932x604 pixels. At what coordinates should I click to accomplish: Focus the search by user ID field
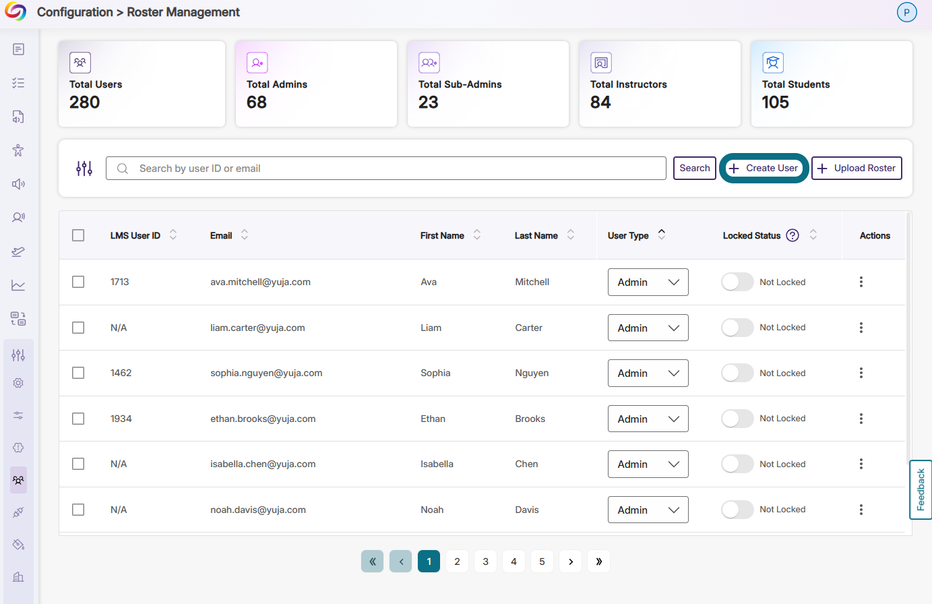pyautogui.click(x=386, y=169)
